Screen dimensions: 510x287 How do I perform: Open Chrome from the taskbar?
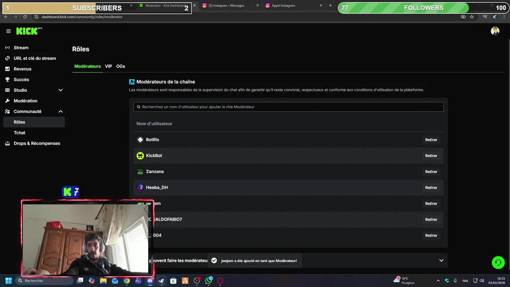(x=127, y=281)
